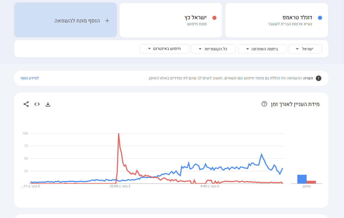Click the red peak at 100 on chart
This screenshot has height=218, width=344.
click(x=118, y=134)
